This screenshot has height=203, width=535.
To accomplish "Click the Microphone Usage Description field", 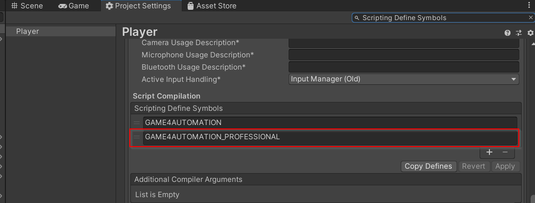I will tap(404, 55).
